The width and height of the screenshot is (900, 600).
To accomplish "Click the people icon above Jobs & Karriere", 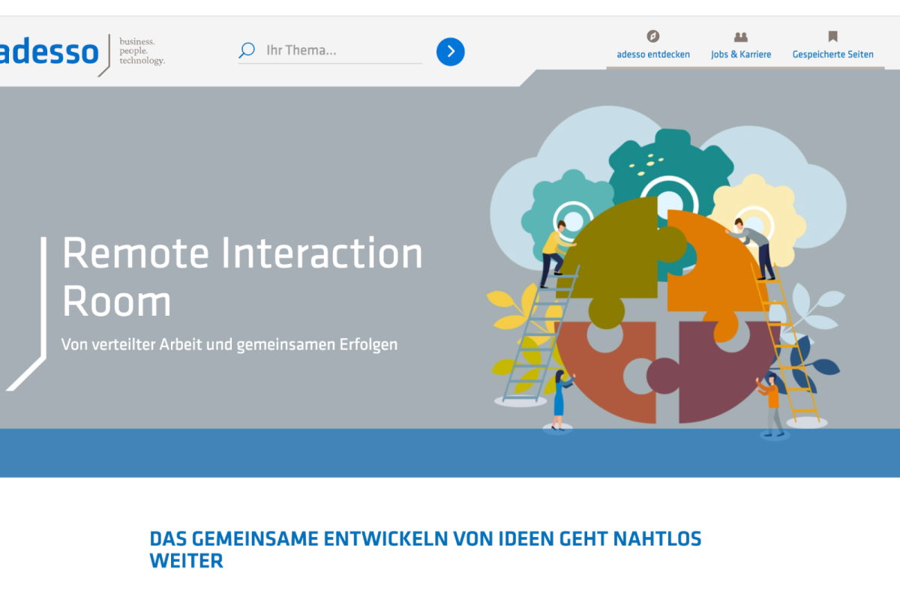I will (x=741, y=36).
